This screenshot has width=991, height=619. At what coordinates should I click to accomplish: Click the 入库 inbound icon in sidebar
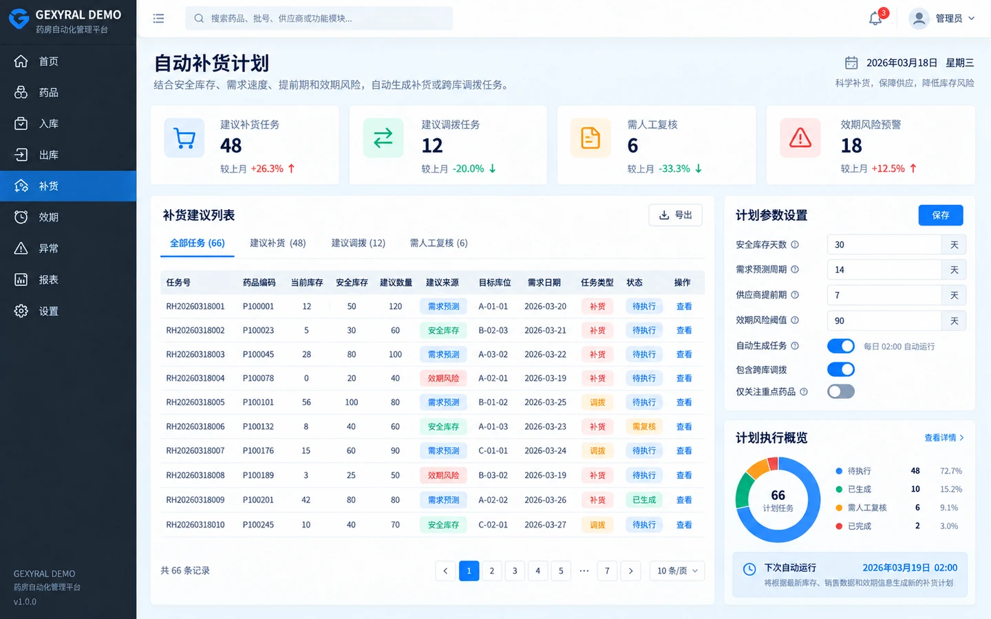pos(21,124)
